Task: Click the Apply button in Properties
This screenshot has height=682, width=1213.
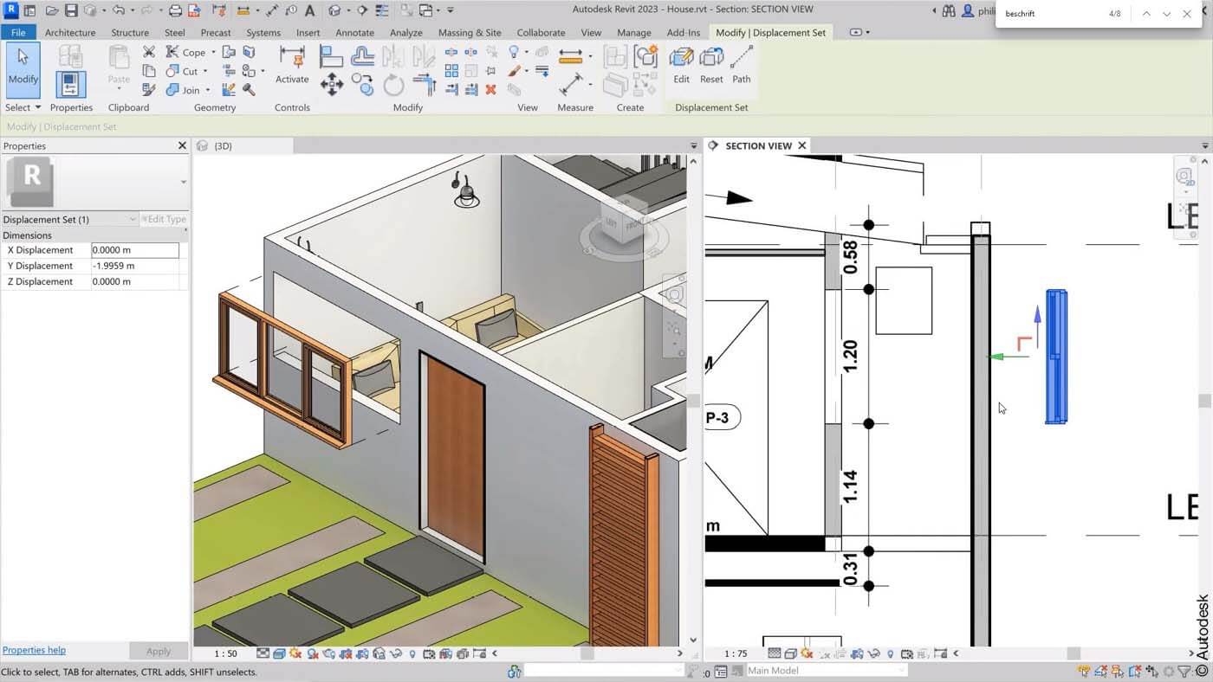Action: (x=159, y=651)
